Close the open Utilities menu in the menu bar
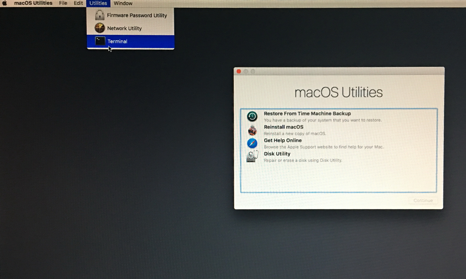Viewport: 466px width, 279px height. 98,3
